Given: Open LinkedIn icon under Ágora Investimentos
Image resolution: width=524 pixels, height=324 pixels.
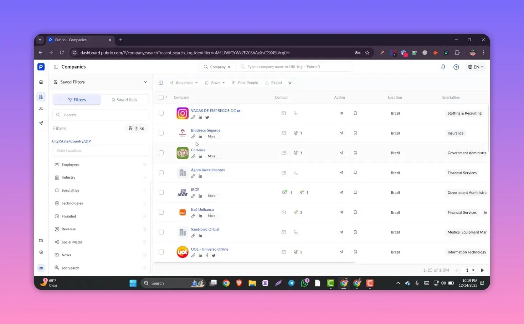Looking at the screenshot, I should [x=200, y=176].
